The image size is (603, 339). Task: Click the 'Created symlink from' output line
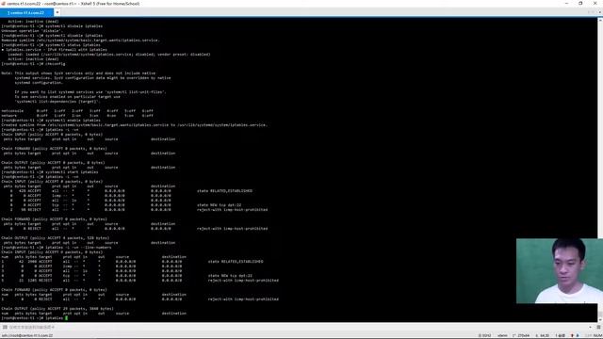point(134,125)
